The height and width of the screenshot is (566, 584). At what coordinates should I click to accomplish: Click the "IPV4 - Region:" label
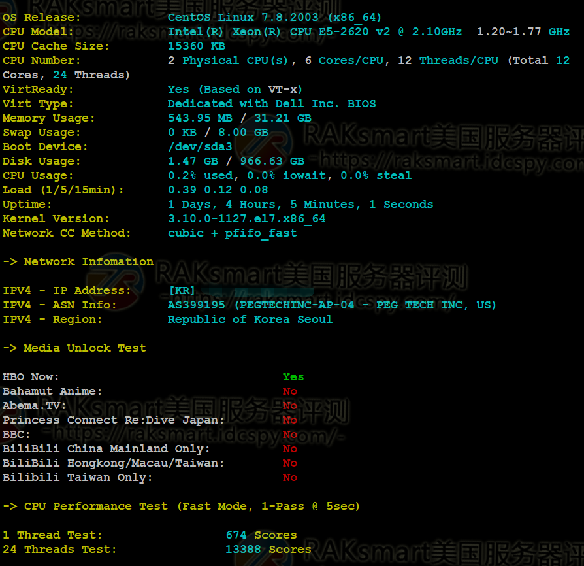[x=52, y=320]
